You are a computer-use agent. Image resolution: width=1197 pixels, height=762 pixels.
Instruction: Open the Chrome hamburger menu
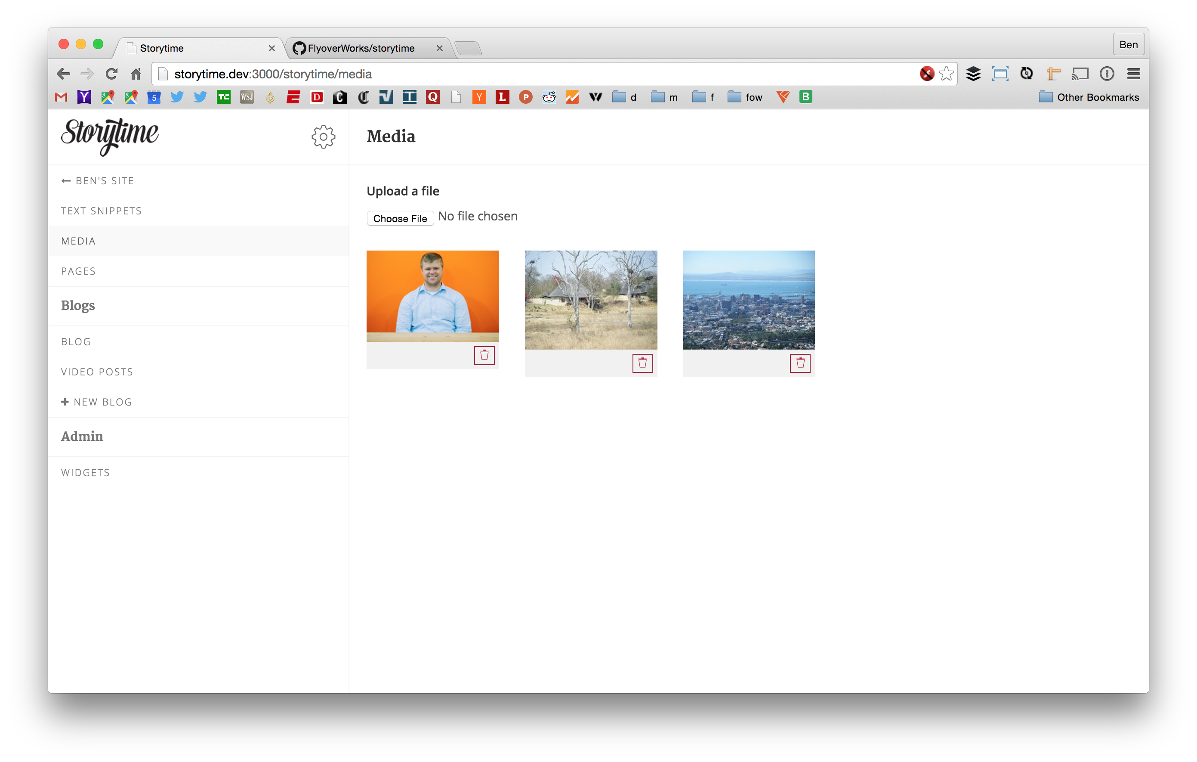(x=1133, y=74)
